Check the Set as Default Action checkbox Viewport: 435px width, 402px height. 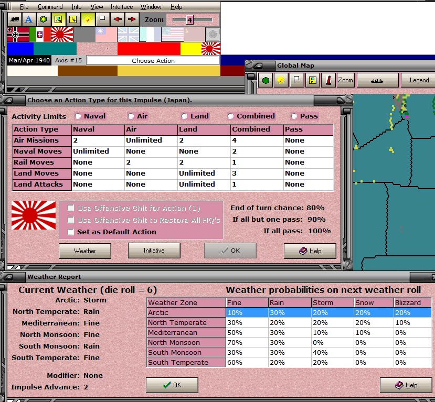pyautogui.click(x=71, y=232)
